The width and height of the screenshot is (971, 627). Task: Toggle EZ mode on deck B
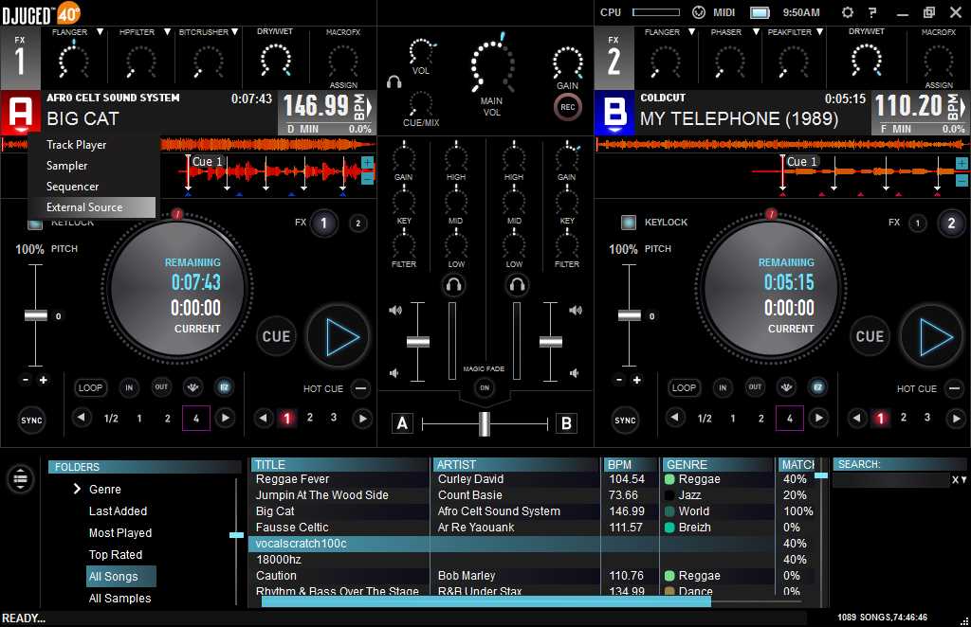[x=818, y=387]
